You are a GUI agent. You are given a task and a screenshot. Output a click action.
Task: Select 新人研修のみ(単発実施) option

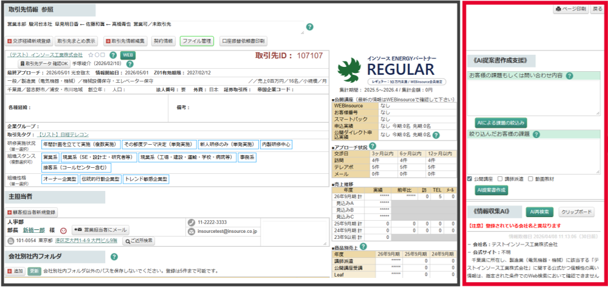click(x=229, y=145)
